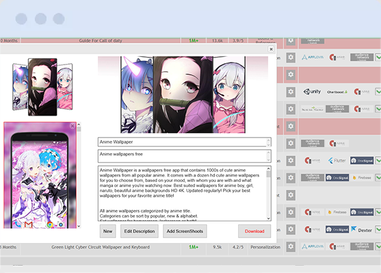
Task: Click the 'Guide For Call of duty' row title
Action: (x=101, y=41)
